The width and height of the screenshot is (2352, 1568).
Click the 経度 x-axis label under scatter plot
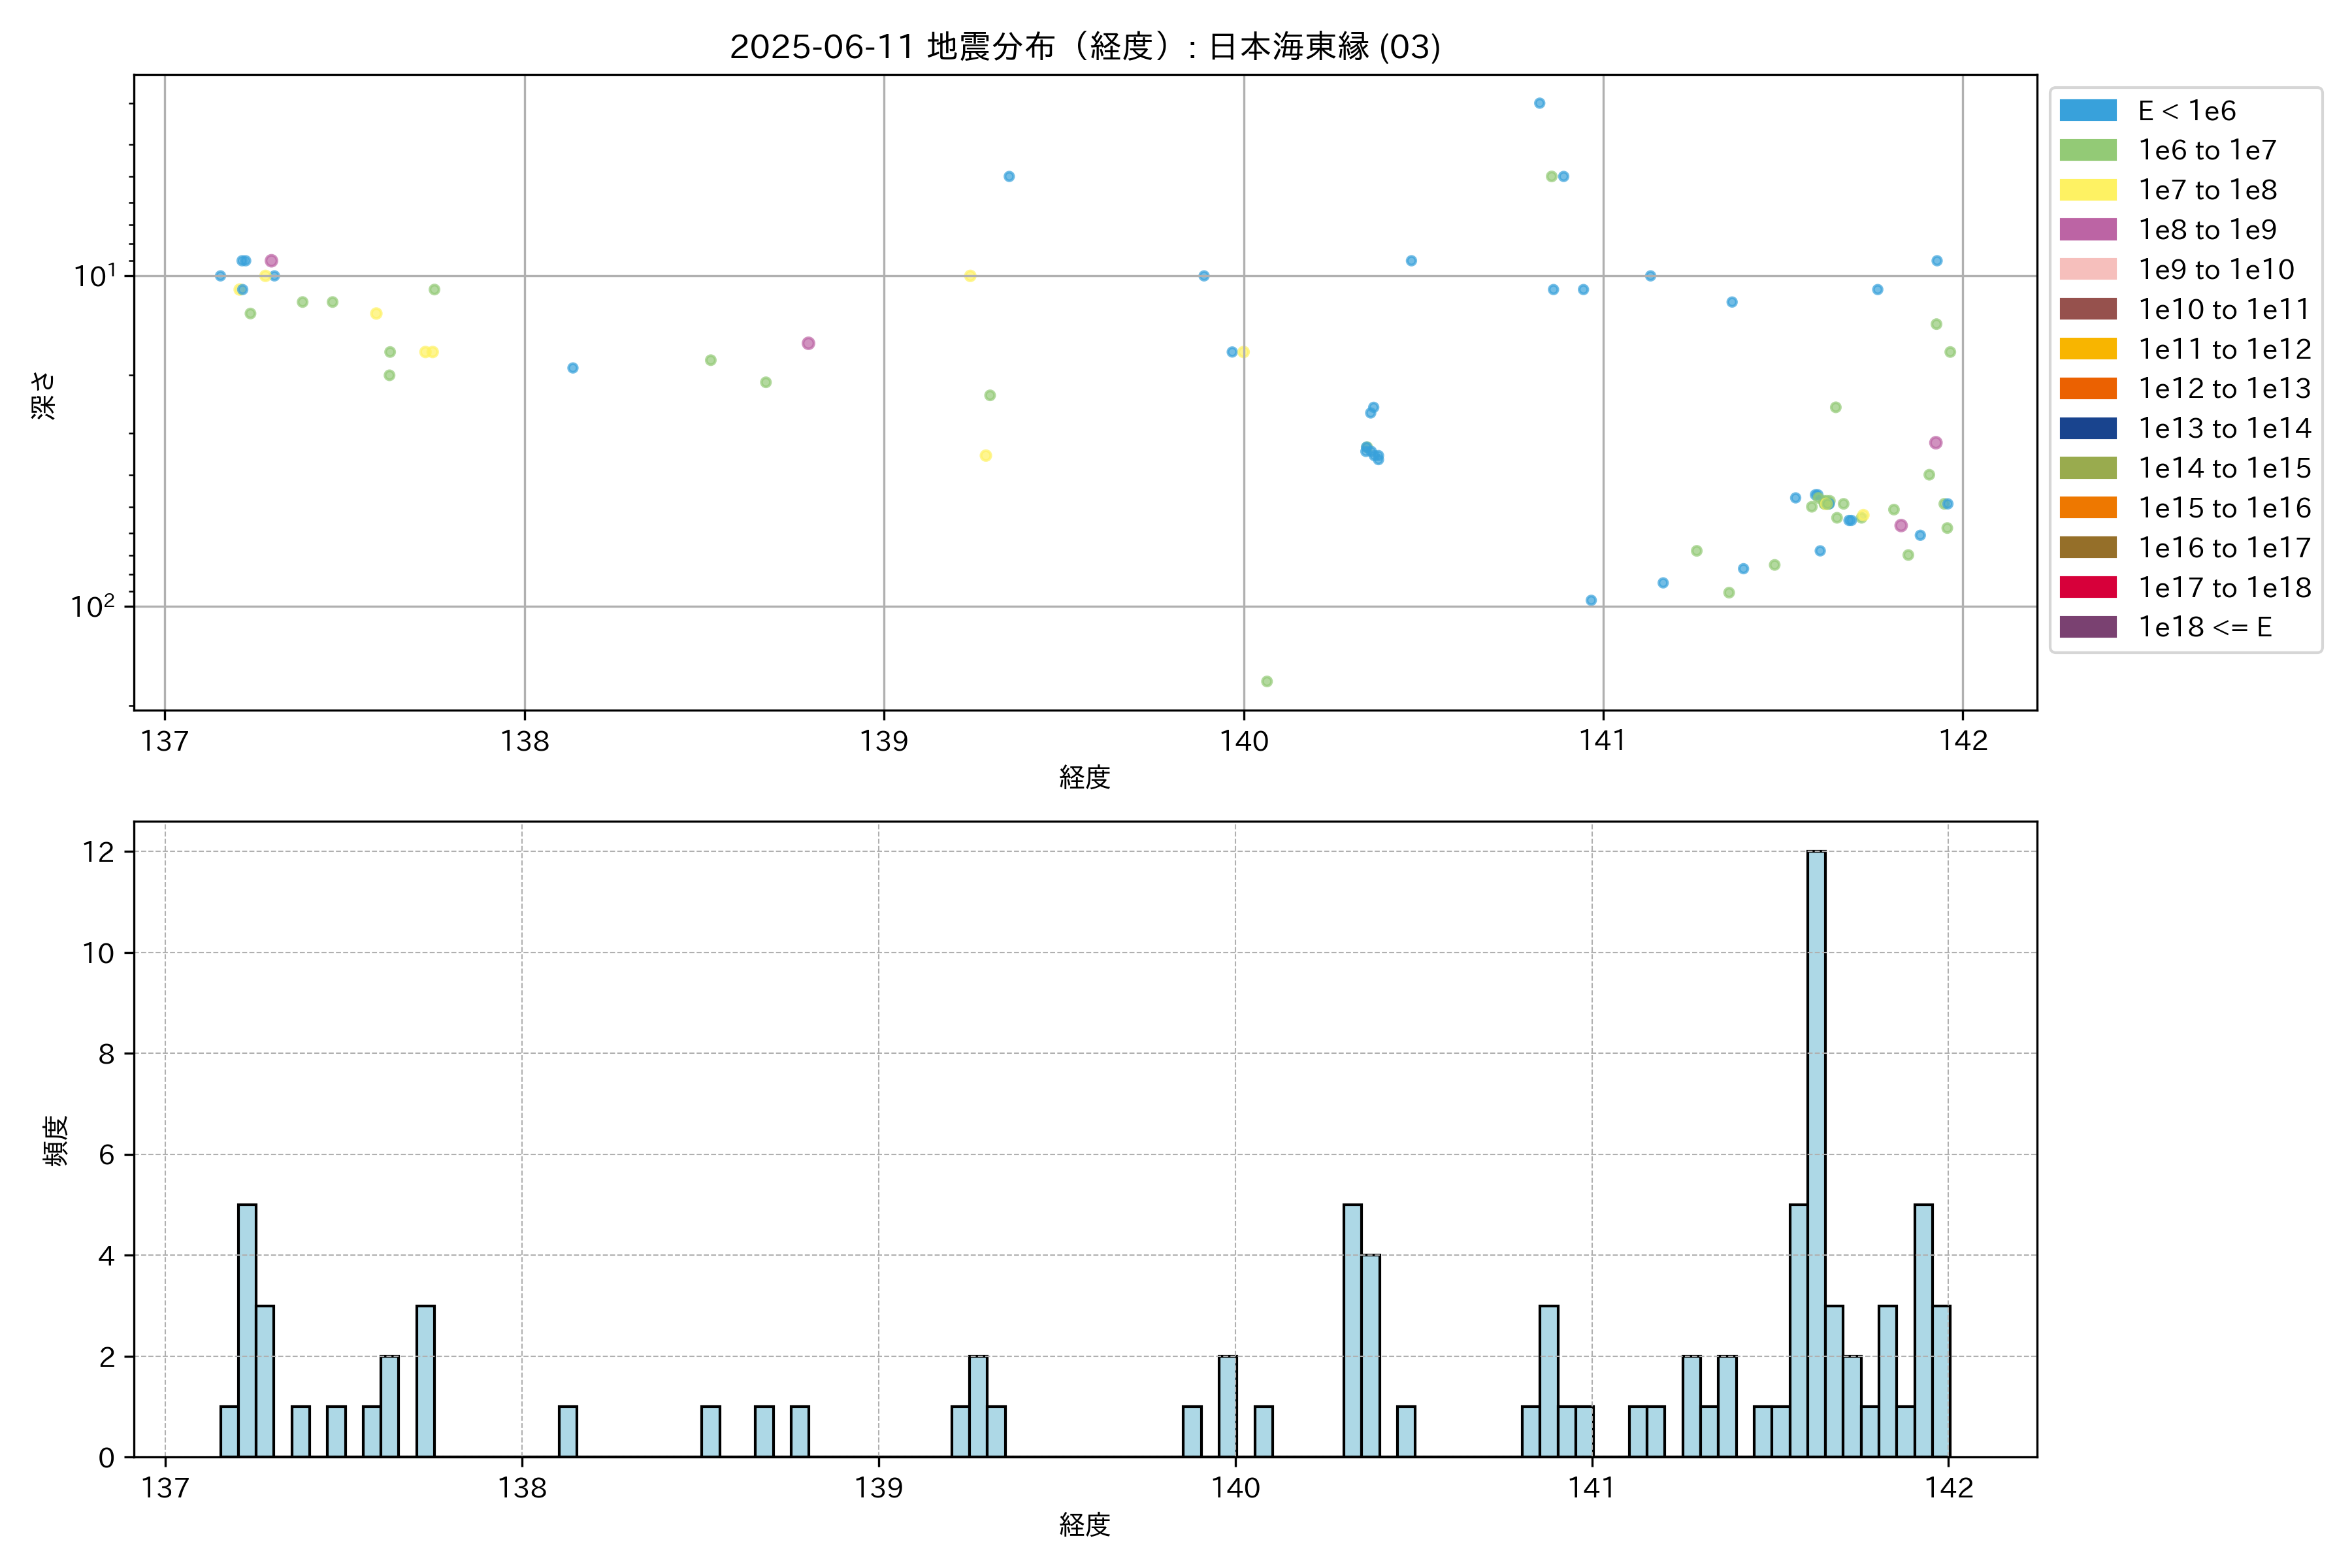coord(1085,777)
